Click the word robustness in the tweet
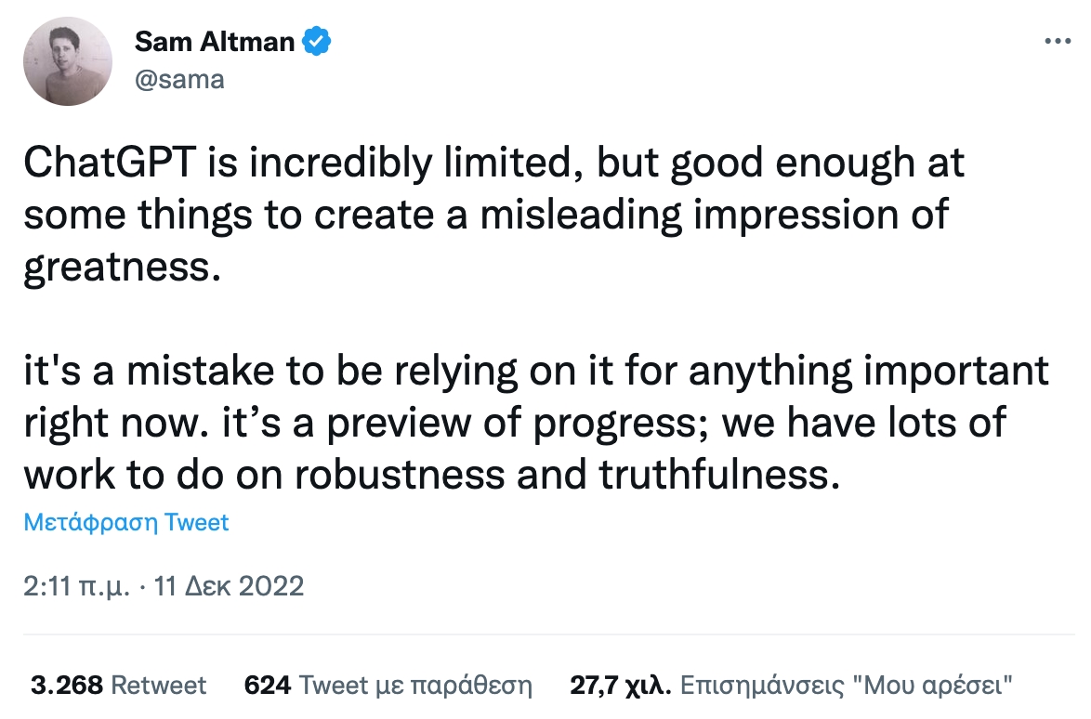The image size is (1091, 719). [400, 475]
